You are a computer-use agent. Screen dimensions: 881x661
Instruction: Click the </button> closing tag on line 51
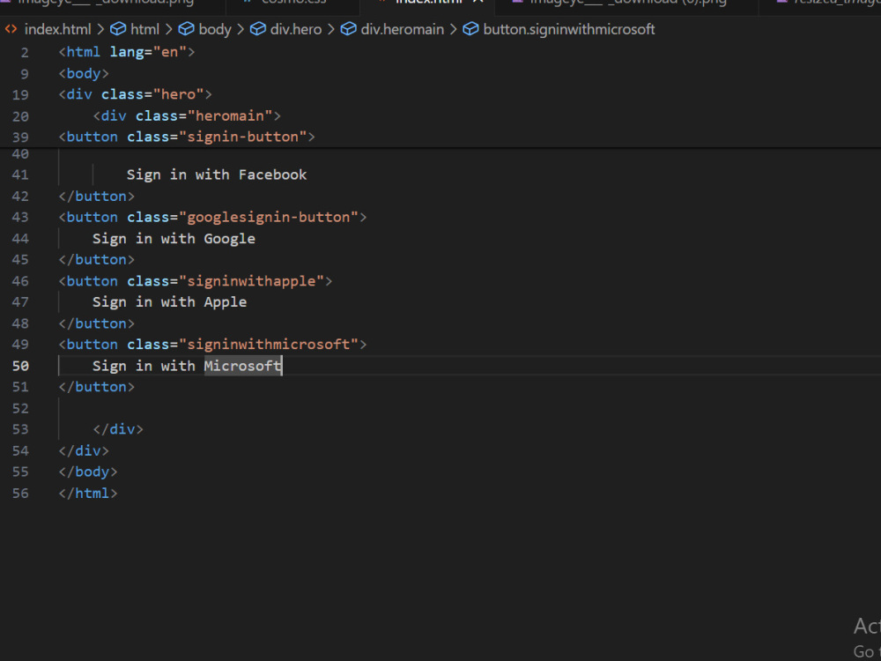[97, 387]
